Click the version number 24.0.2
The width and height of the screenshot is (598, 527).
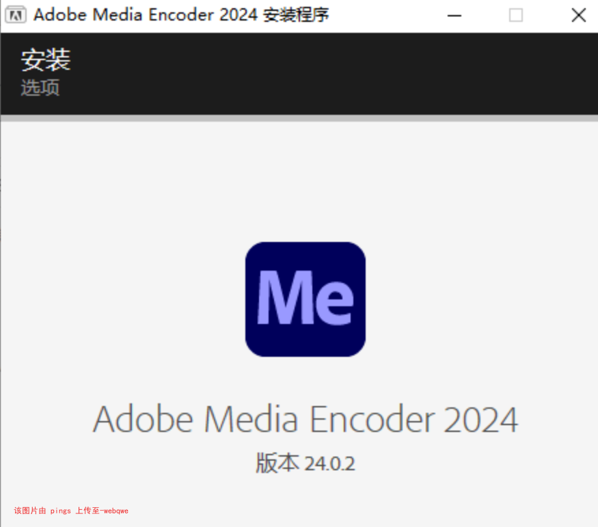pyautogui.click(x=329, y=464)
